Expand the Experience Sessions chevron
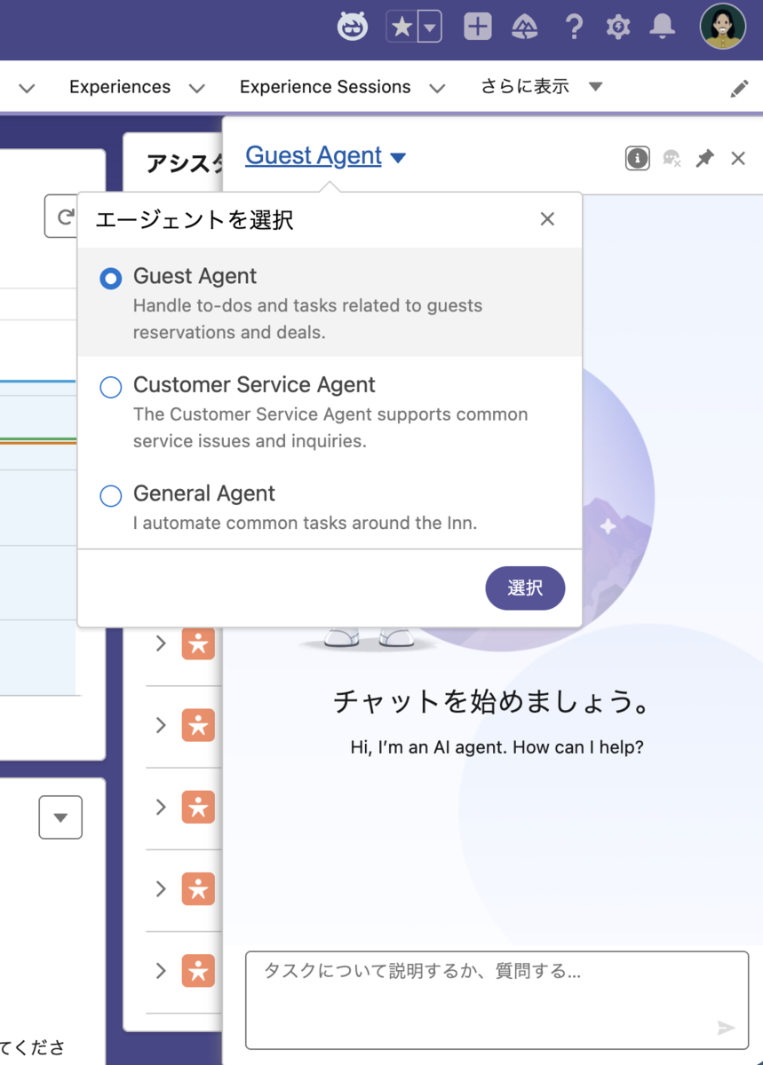 437,88
